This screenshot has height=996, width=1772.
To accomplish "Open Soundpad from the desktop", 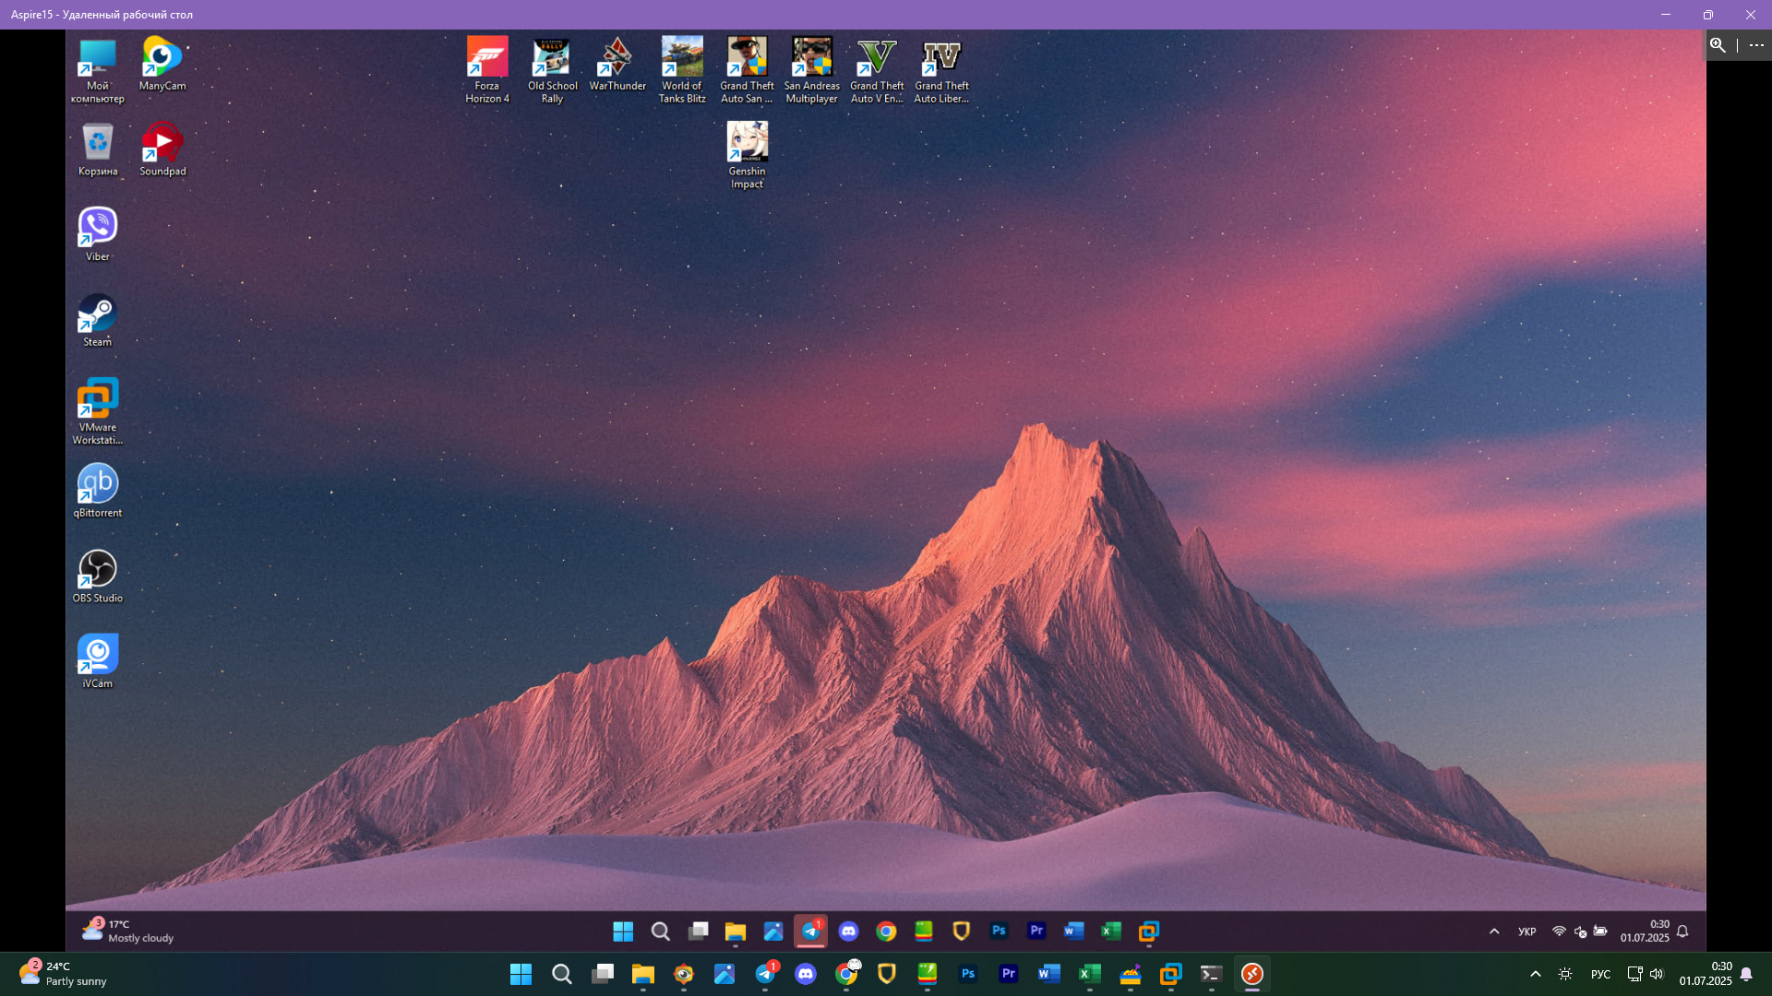I will 162,148.
